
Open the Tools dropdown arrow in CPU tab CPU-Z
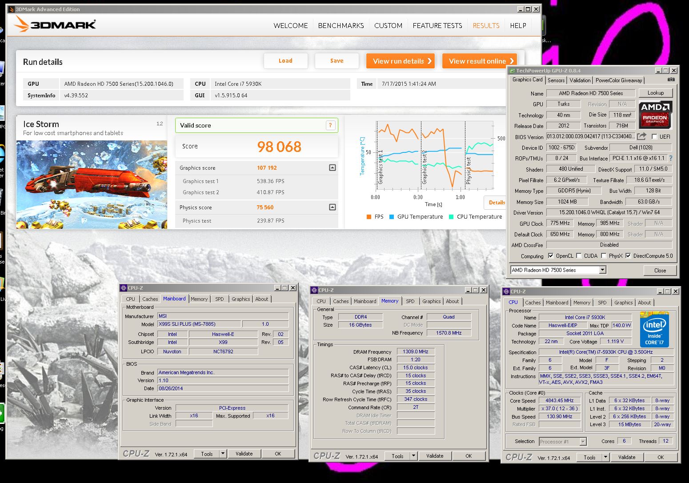pyautogui.click(x=605, y=457)
